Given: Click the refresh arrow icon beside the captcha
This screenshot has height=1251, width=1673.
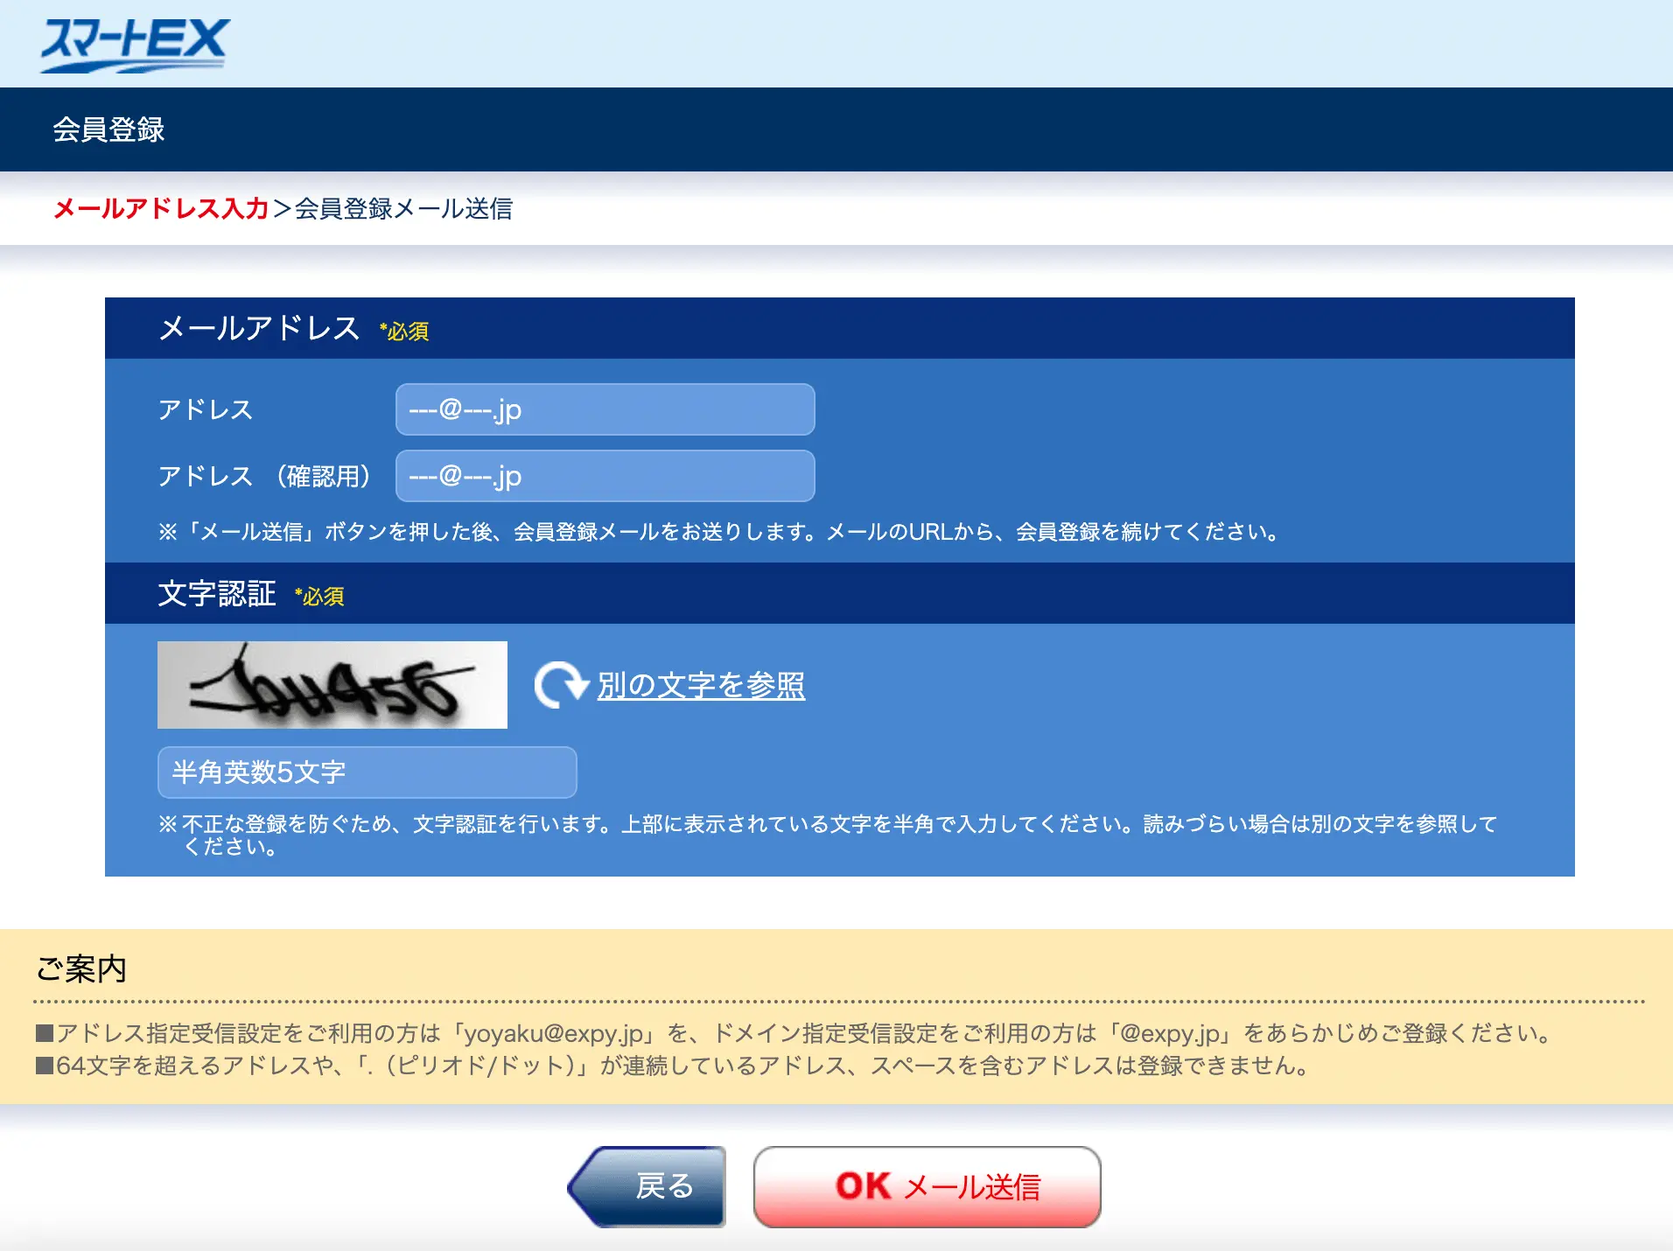Looking at the screenshot, I should 561,685.
